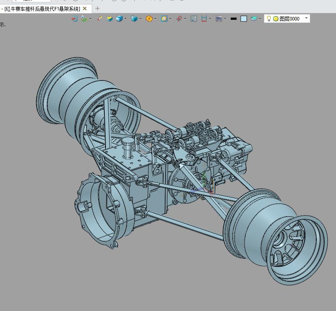The height and width of the screenshot is (311, 336).
Task: Click the blue view orientation box icon
Action: (x=134, y=19)
